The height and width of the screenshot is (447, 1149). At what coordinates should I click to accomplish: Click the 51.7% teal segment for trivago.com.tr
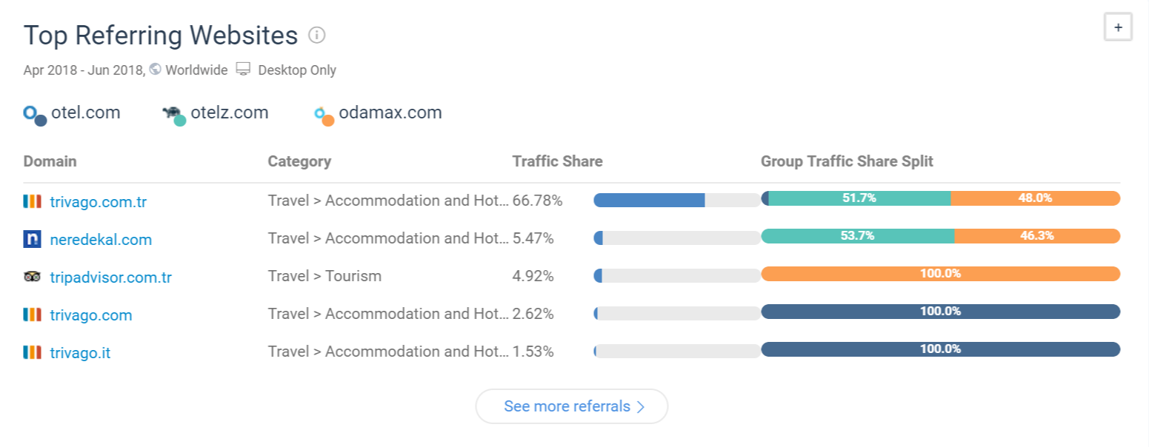(859, 198)
